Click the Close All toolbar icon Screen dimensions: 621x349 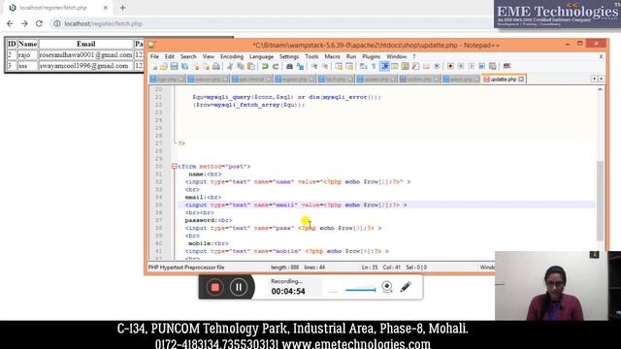(207, 66)
